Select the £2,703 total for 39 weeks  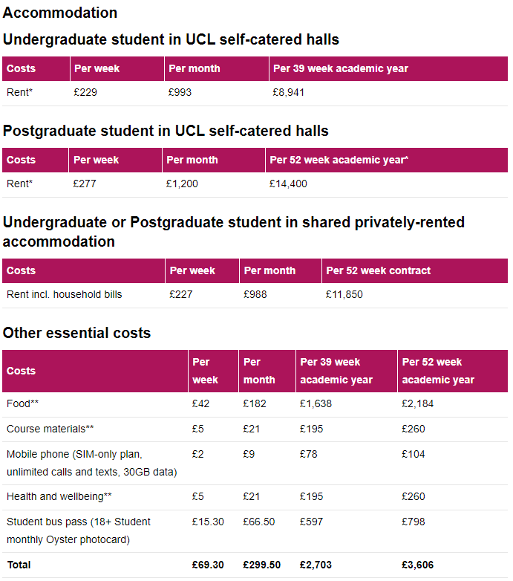[316, 565]
